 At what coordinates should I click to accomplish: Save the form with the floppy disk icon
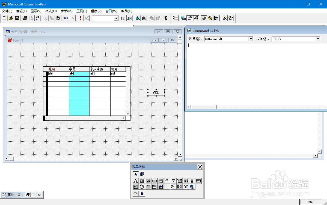point(17,18)
